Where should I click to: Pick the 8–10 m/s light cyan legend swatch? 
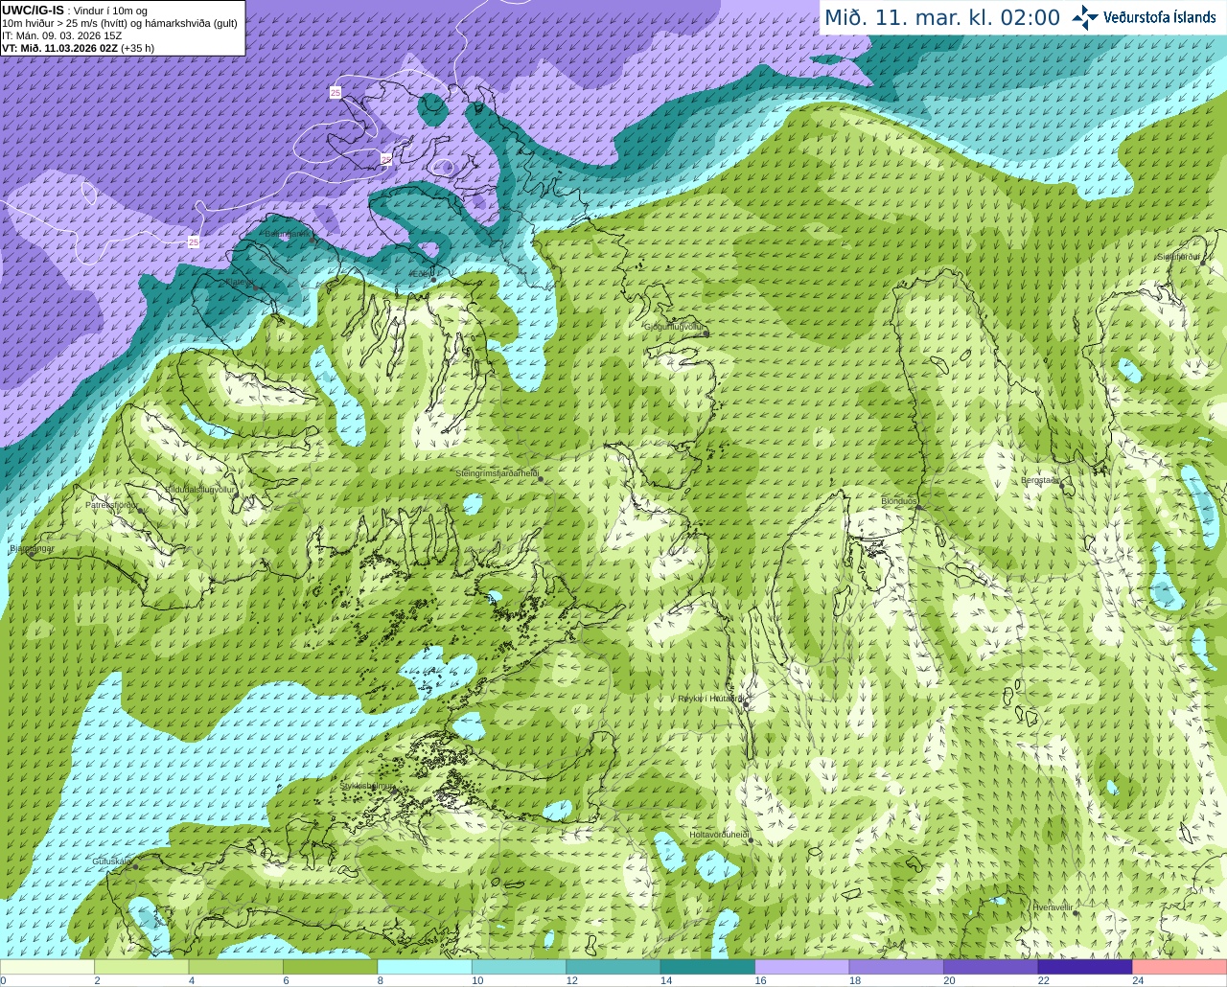click(x=425, y=967)
